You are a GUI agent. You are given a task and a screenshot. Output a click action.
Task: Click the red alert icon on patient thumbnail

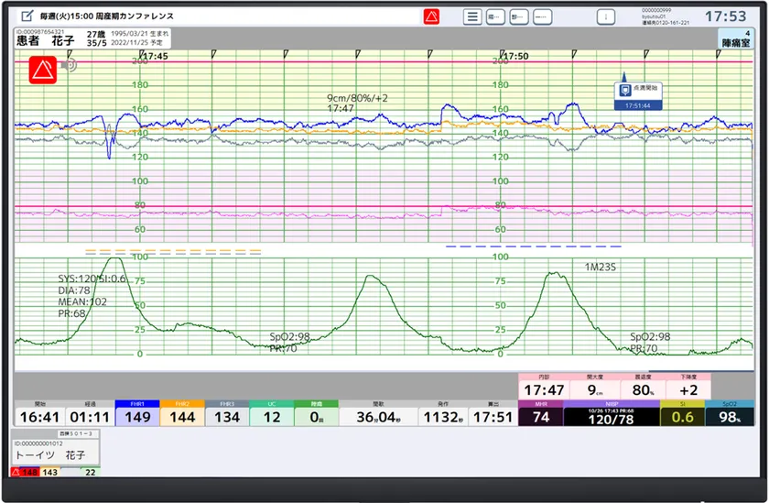16,472
